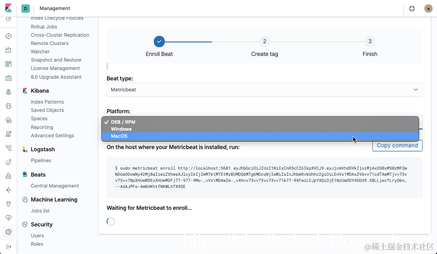Open Saved Objects under Kibana
Image resolution: width=437 pixels, height=254 pixels.
point(47,111)
